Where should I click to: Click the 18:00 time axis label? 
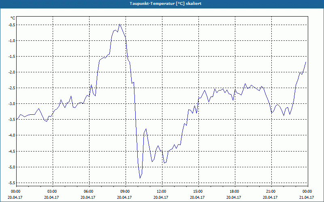point(235,191)
